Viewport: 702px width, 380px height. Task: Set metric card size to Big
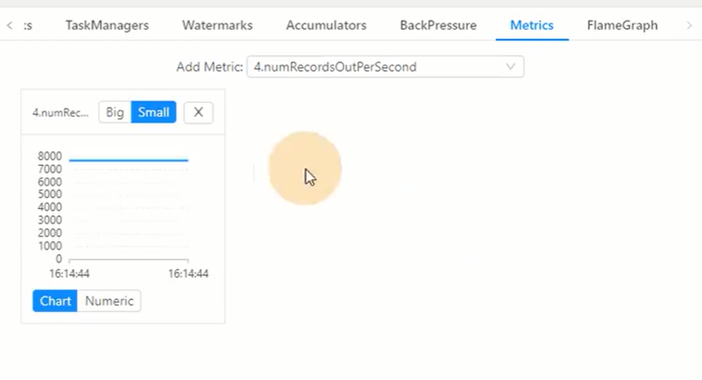[115, 113]
